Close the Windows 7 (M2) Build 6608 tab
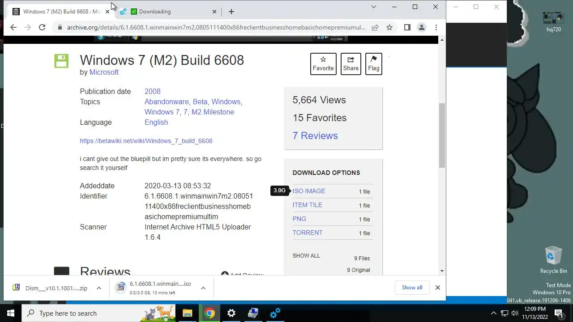This screenshot has height=322, width=573. (107, 12)
